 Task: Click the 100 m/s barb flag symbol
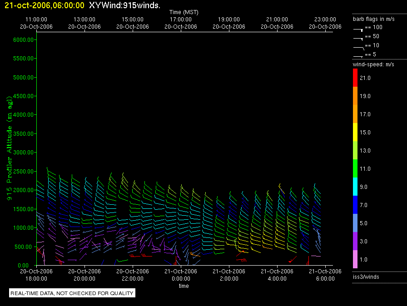click(x=358, y=29)
